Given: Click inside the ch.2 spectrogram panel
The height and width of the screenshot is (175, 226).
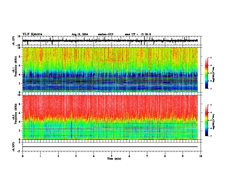Looking at the screenshot, I should 110,117.
